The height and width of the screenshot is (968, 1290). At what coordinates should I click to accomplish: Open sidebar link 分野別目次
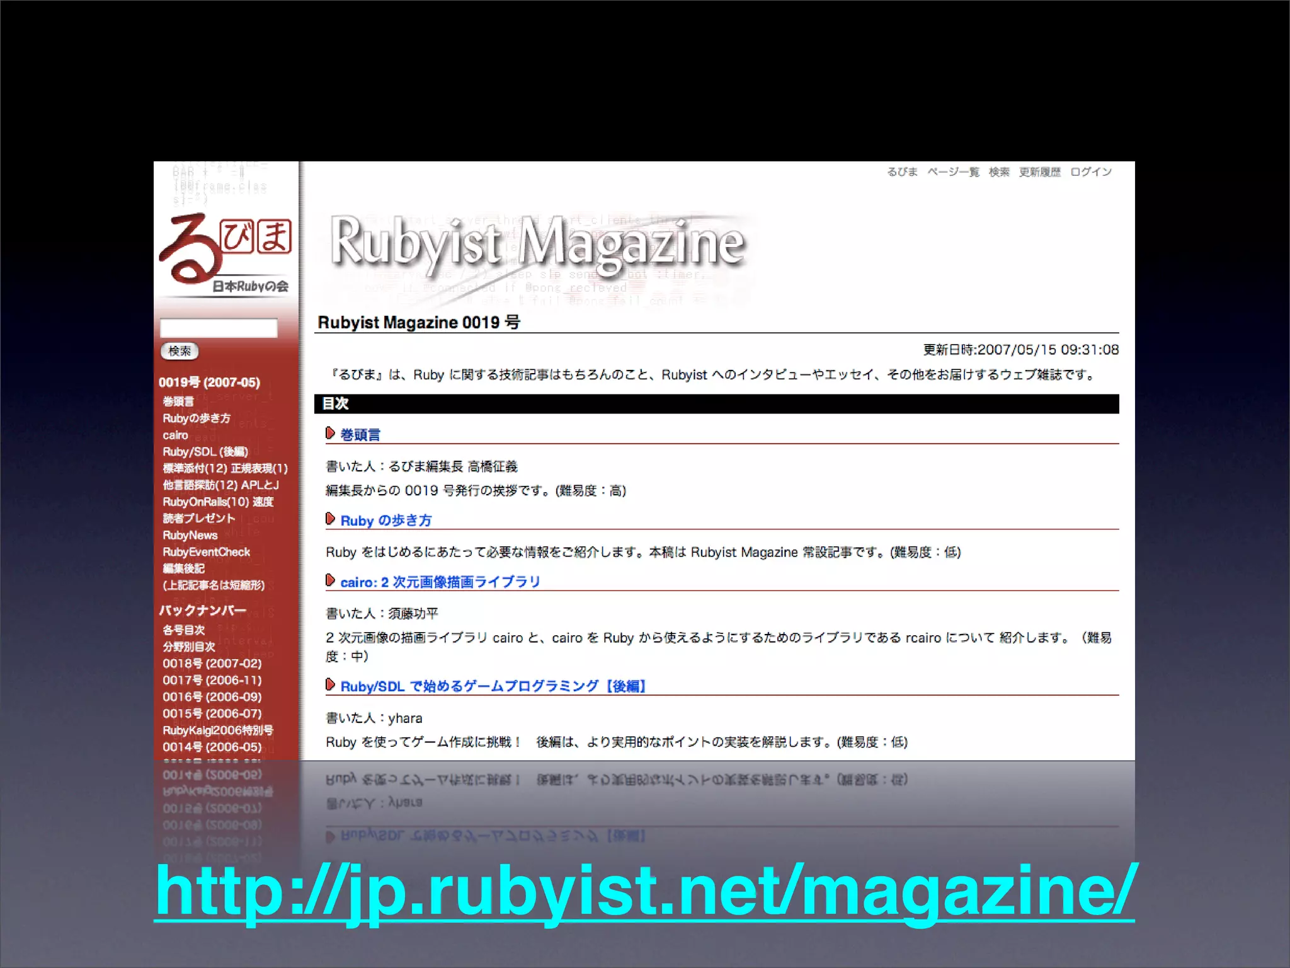[189, 647]
